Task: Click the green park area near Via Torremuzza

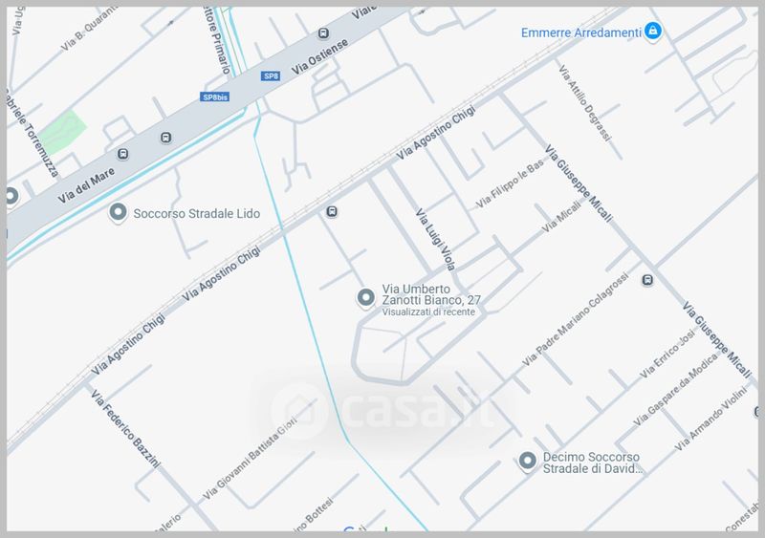Action: pyautogui.click(x=62, y=131)
